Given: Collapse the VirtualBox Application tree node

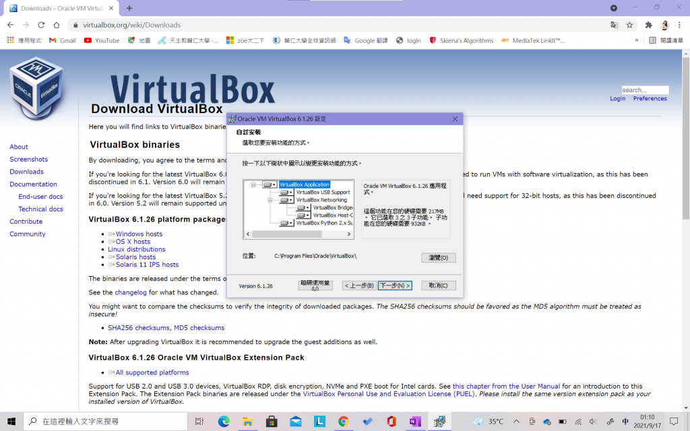Looking at the screenshot, I should coord(253,185).
